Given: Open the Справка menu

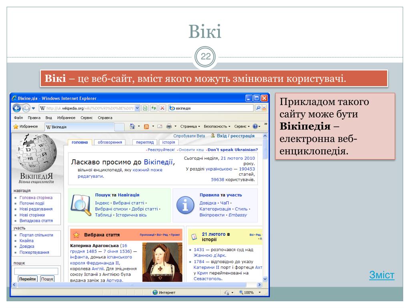Looking at the screenshot, I should 105,118.
